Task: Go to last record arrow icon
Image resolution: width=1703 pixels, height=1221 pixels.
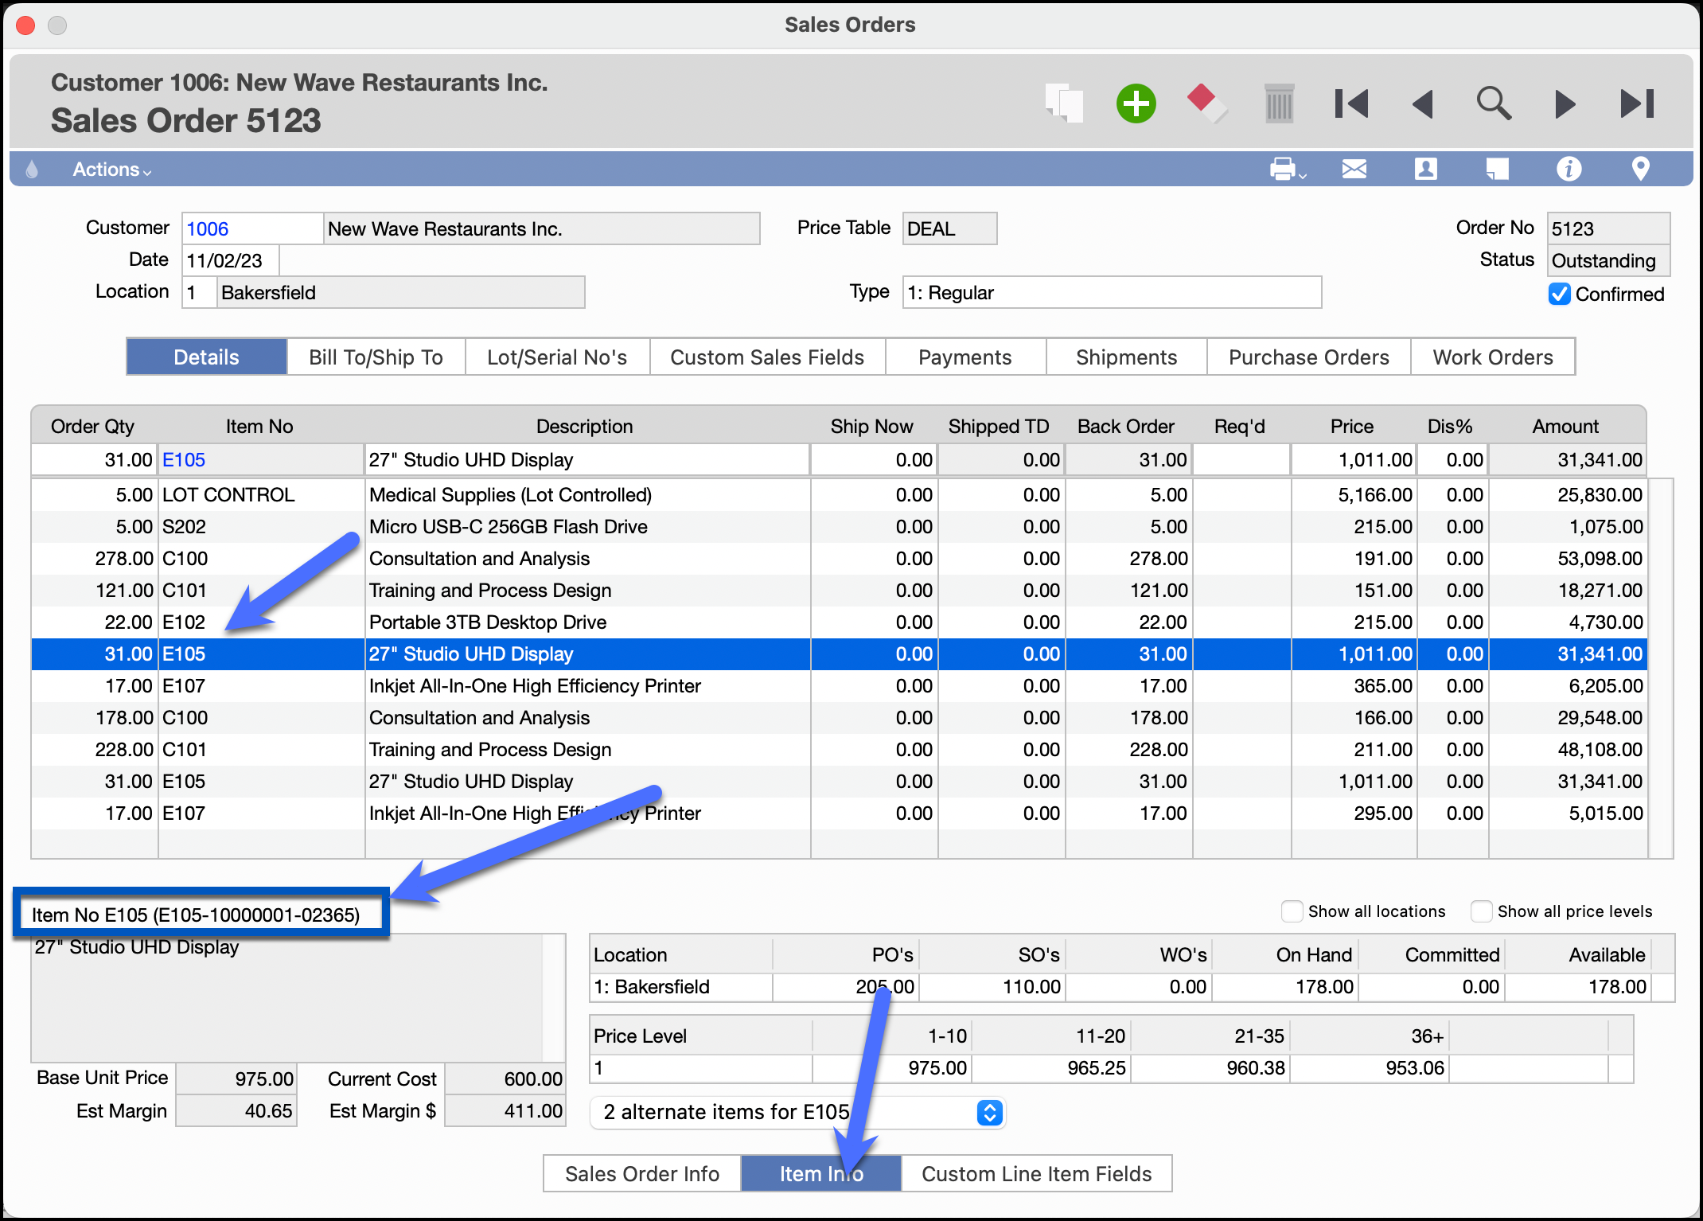Action: point(1637,103)
